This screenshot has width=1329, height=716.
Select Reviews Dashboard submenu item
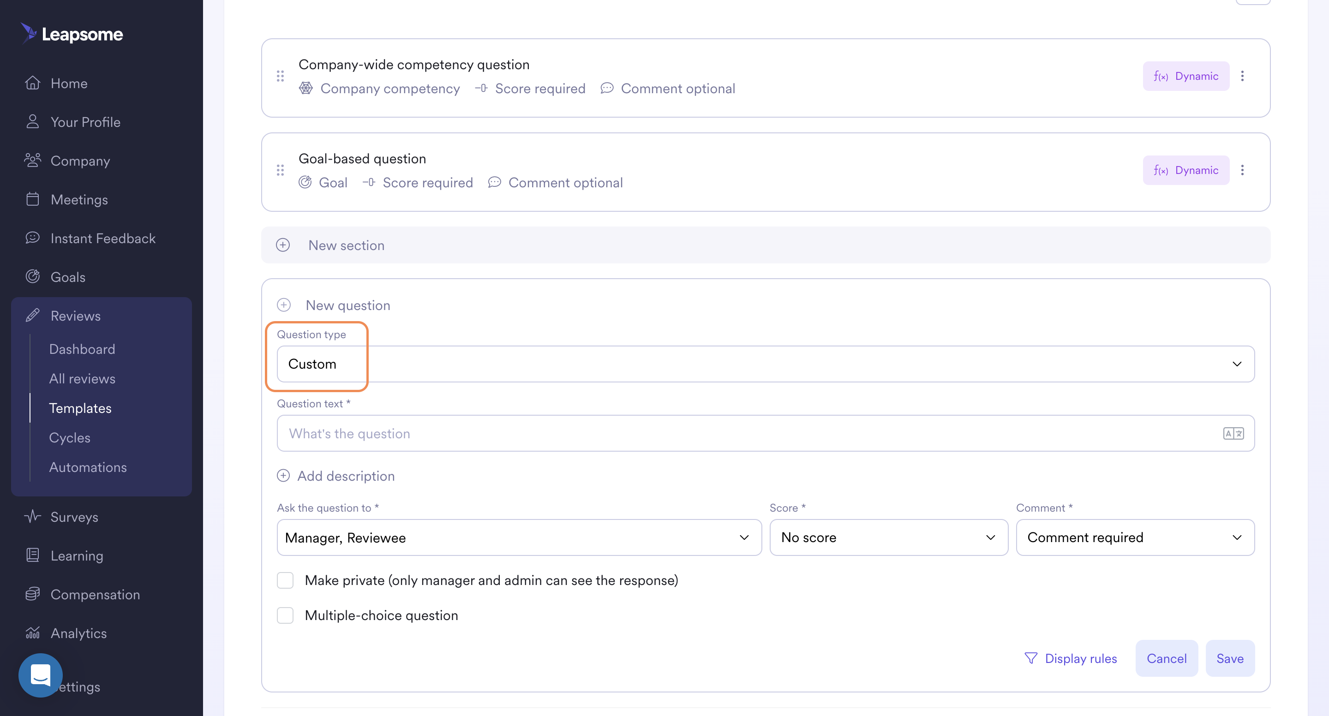click(x=82, y=349)
